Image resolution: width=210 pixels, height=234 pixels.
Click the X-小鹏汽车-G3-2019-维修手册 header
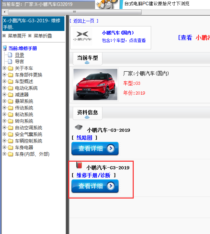33,24
